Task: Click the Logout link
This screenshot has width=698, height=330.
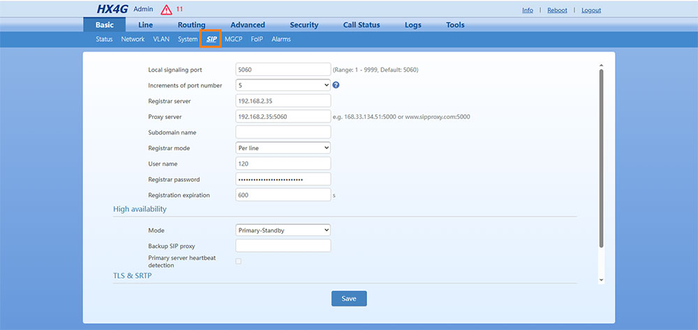Action: click(x=591, y=10)
